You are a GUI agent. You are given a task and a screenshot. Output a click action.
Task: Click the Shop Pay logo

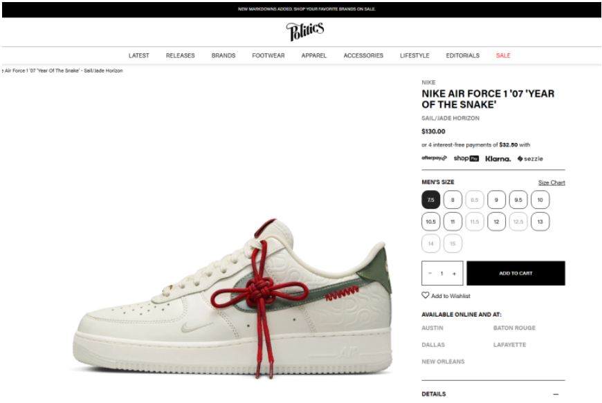coord(466,158)
